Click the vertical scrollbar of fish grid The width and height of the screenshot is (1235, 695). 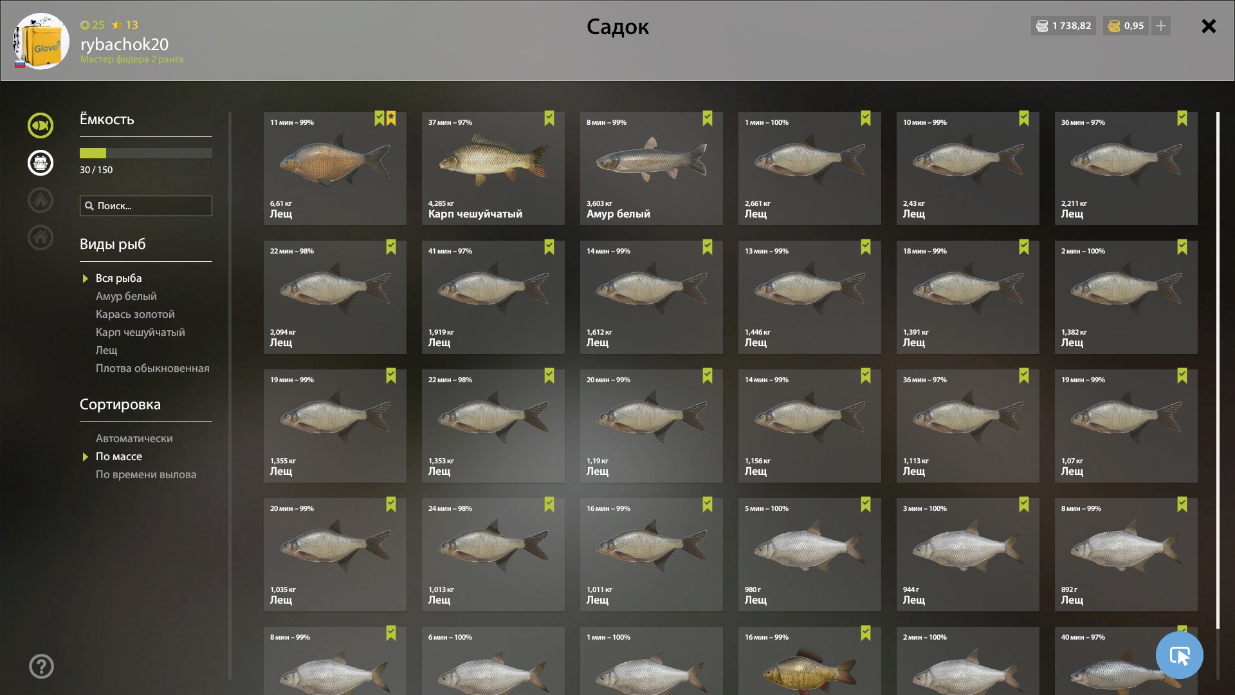[x=1218, y=371]
